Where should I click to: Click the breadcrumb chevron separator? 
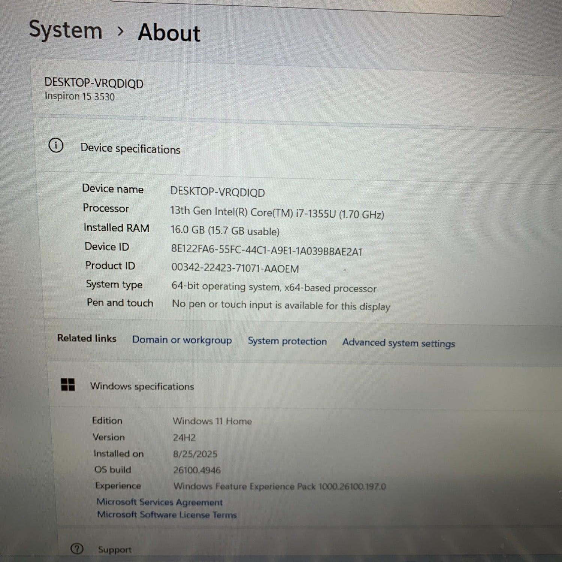tap(120, 31)
